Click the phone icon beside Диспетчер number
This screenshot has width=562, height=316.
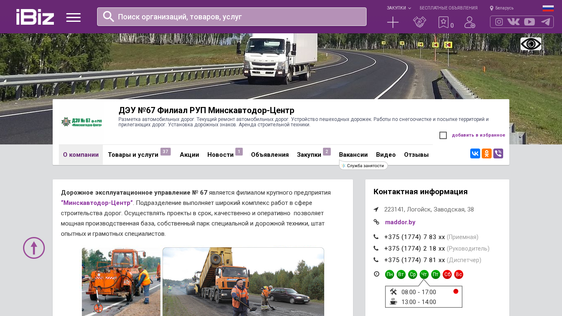tap(376, 260)
